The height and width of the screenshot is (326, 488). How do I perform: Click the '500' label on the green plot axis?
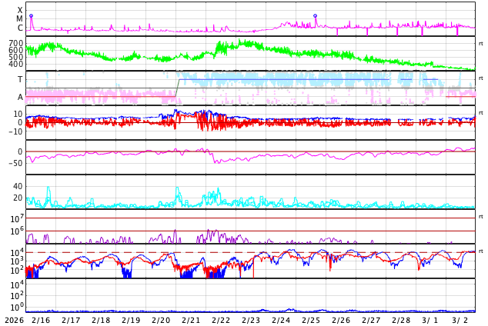tap(16, 57)
